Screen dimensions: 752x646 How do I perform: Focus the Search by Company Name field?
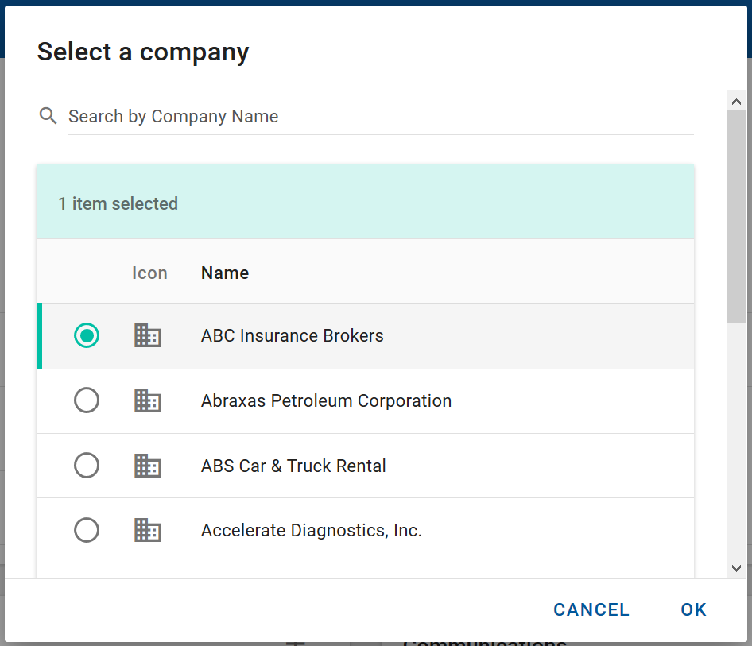tap(380, 117)
